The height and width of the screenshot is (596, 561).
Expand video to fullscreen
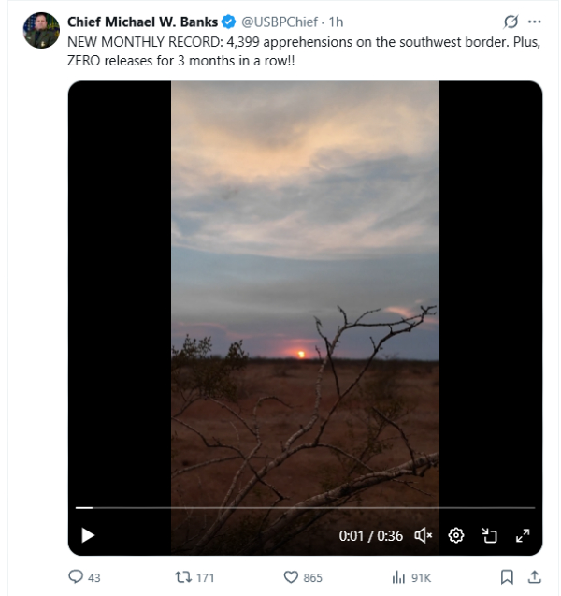[523, 535]
